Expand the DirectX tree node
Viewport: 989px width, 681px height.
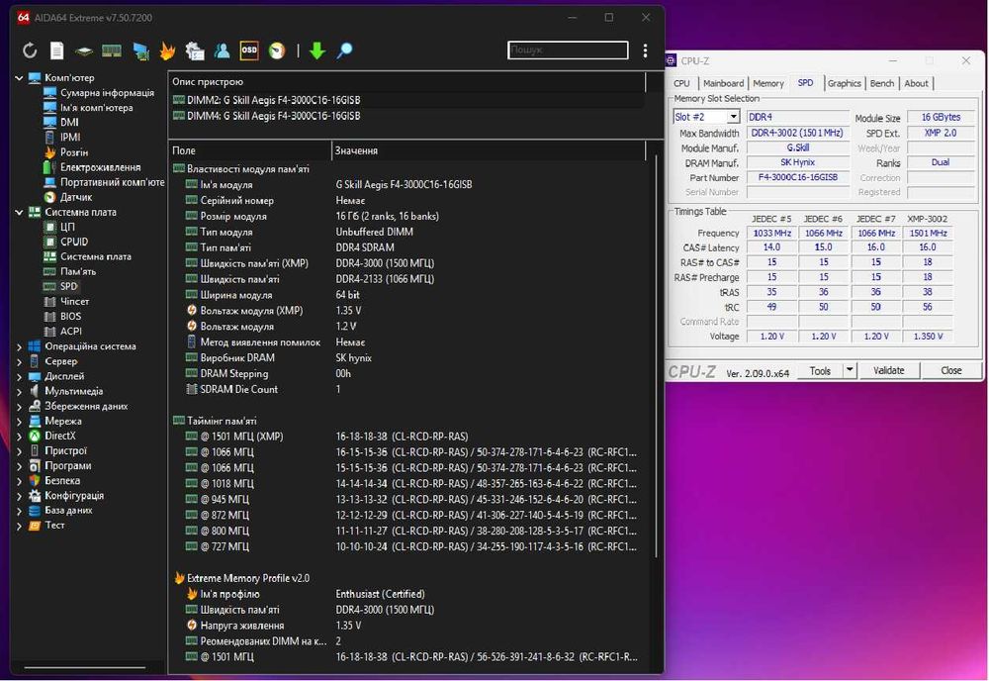pyautogui.click(x=19, y=437)
